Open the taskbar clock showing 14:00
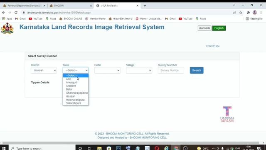Image resolution: width=266 pixels, height=150 pixels. coord(248,148)
